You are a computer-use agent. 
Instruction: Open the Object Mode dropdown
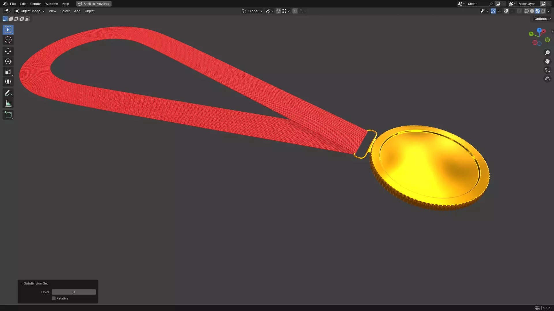[x=30, y=11]
